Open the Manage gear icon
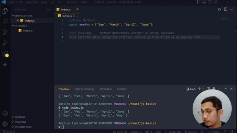Screen dimensions: 237x133 [5, 124]
